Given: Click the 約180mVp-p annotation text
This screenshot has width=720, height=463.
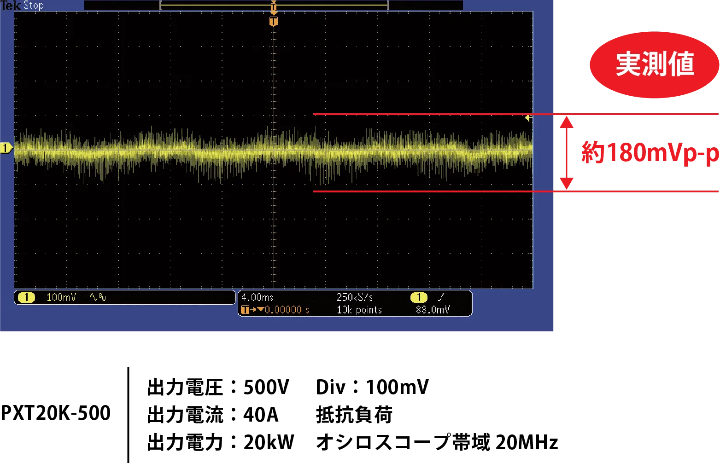Looking at the screenshot, I should pos(650,153).
